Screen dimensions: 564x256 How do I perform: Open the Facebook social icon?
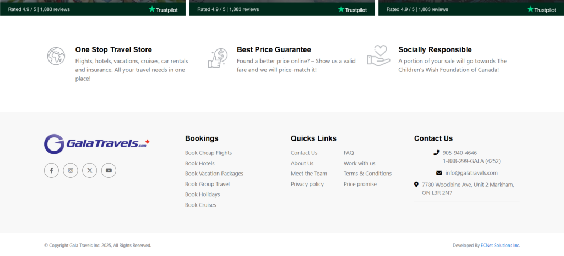coord(51,171)
